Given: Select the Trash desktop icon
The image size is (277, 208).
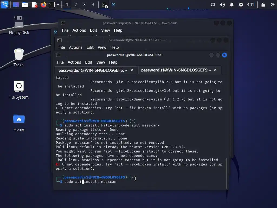Looking at the screenshot, I should (19, 58).
